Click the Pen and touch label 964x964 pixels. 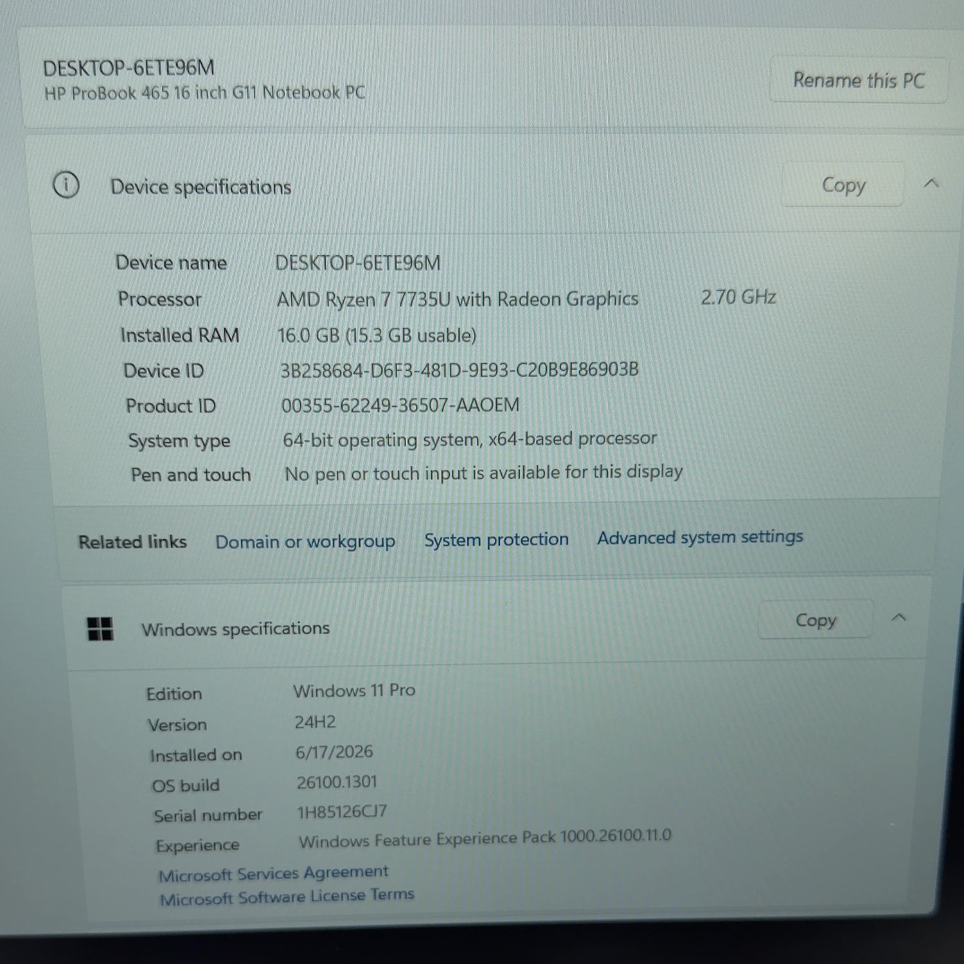(190, 475)
